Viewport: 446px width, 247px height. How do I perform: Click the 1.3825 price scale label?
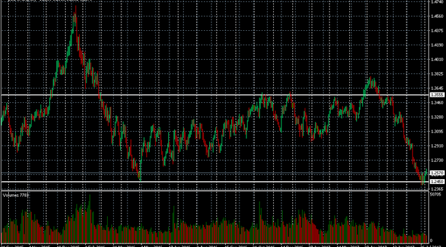click(437, 74)
